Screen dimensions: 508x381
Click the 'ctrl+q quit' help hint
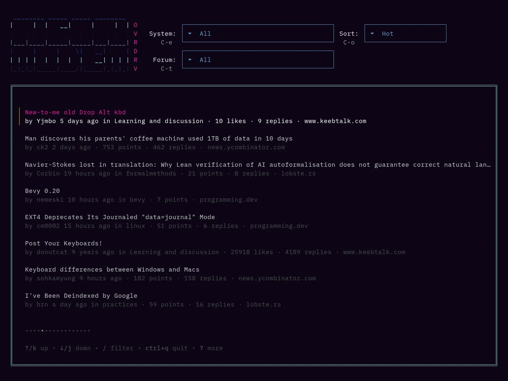coord(167,348)
